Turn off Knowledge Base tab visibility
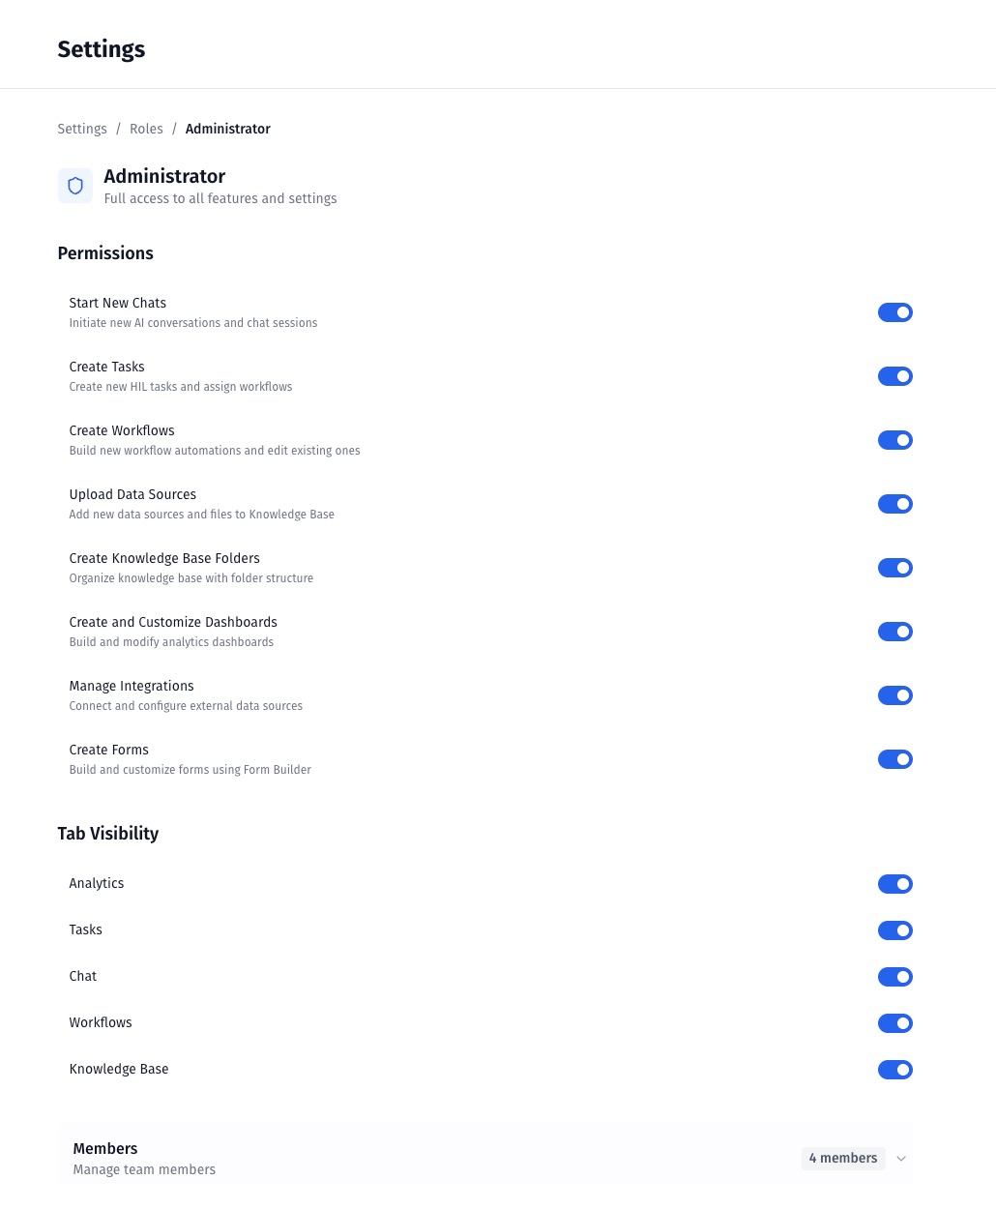 [x=894, y=1070]
